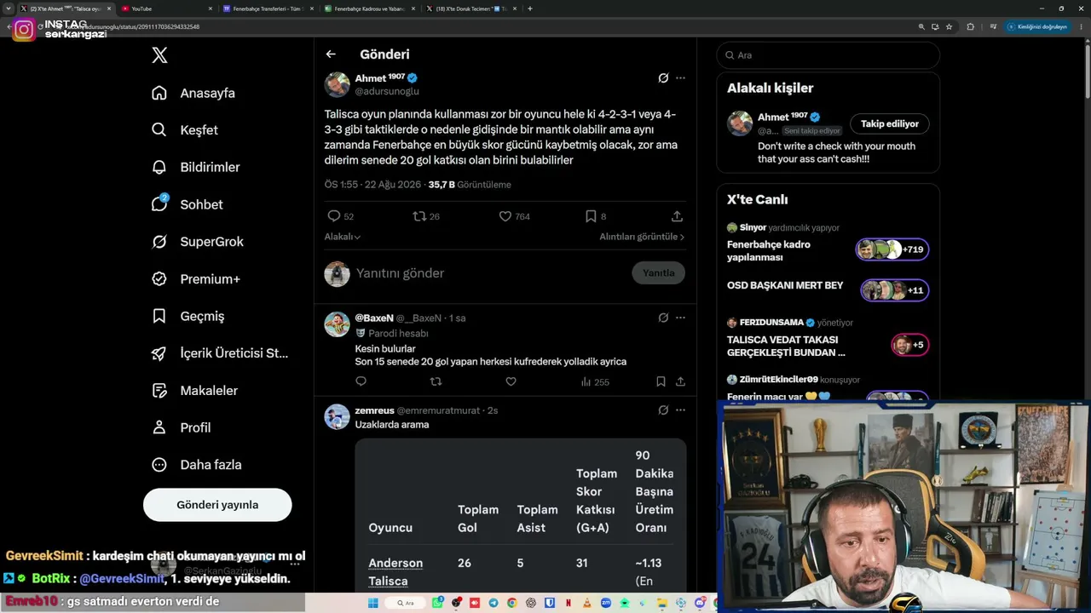
Task: Like the post with 764 likes
Action: point(505,216)
